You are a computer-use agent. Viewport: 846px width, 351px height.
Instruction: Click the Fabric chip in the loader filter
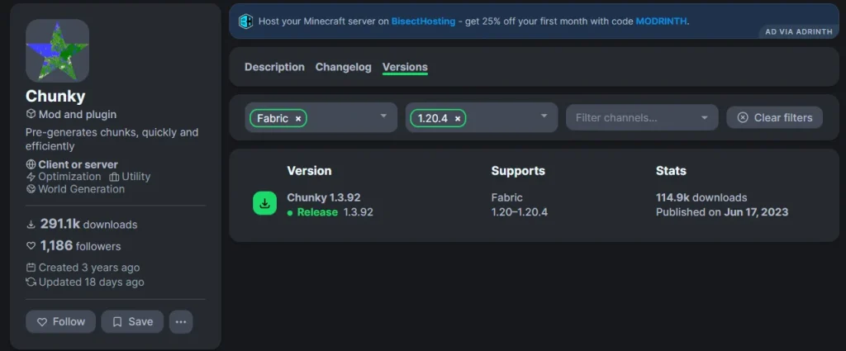click(x=278, y=118)
